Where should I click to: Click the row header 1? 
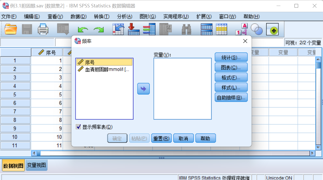click(x=15, y=61)
